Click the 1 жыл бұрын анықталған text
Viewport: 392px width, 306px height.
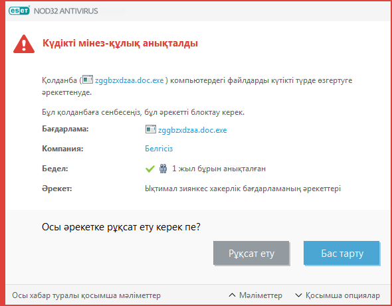pos(219,169)
